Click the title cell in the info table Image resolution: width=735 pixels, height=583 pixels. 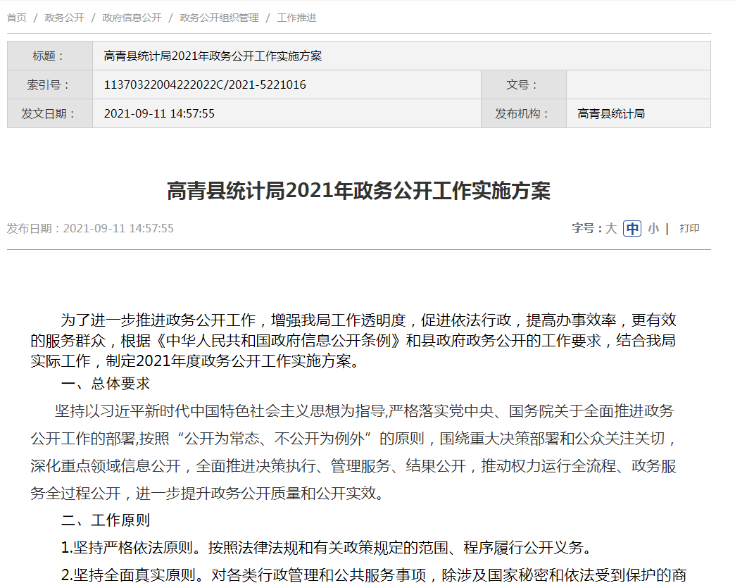(x=213, y=56)
